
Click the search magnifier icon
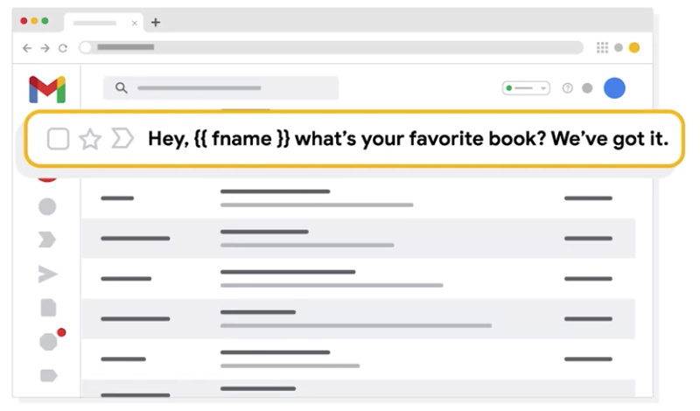click(x=122, y=88)
